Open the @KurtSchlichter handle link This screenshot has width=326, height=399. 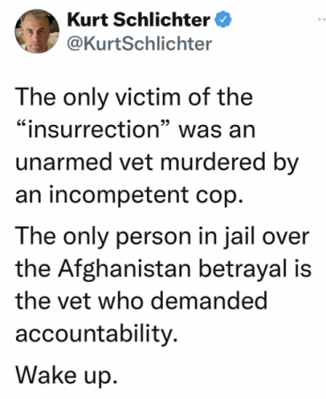coord(139,43)
